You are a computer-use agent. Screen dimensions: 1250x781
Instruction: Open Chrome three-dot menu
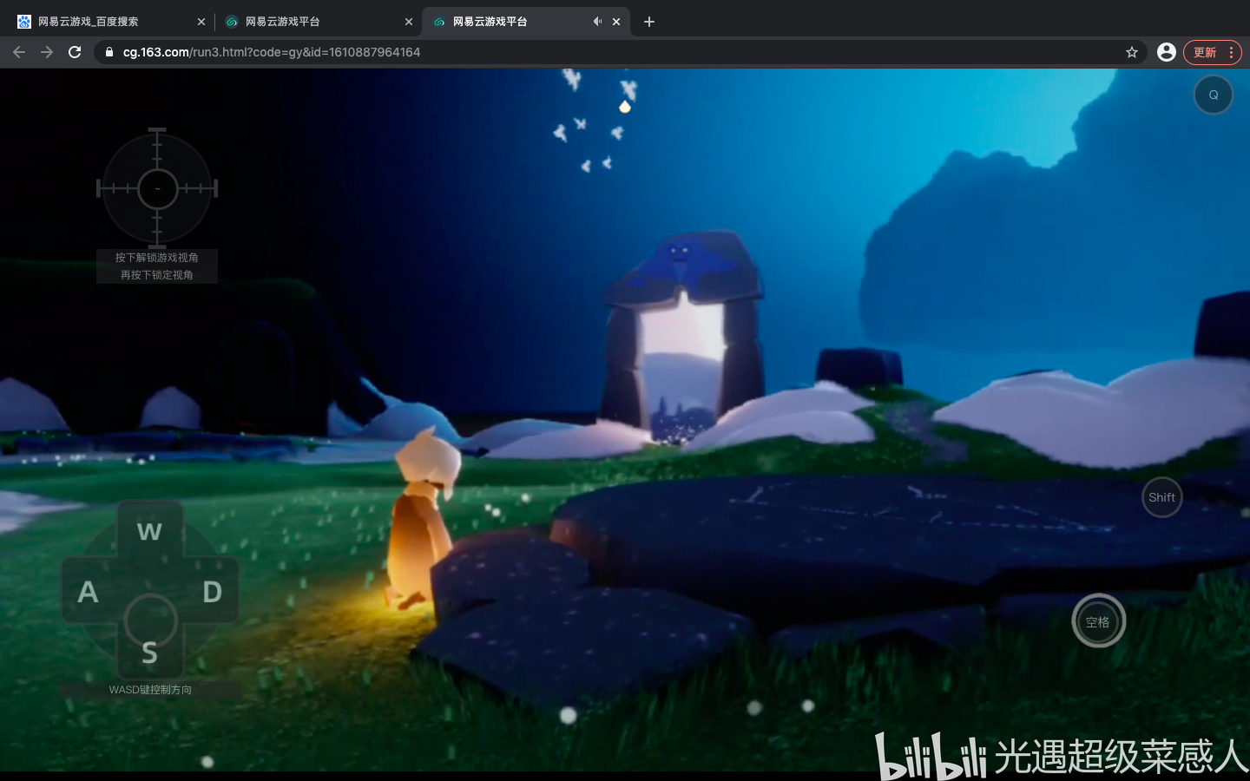(1232, 52)
